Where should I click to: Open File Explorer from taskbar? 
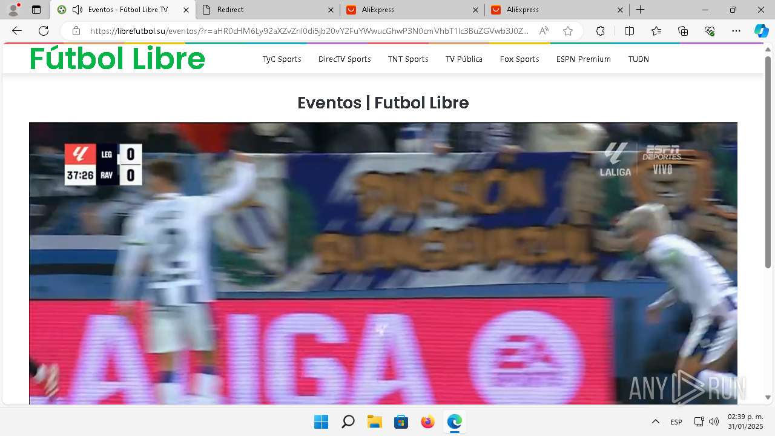[374, 421]
